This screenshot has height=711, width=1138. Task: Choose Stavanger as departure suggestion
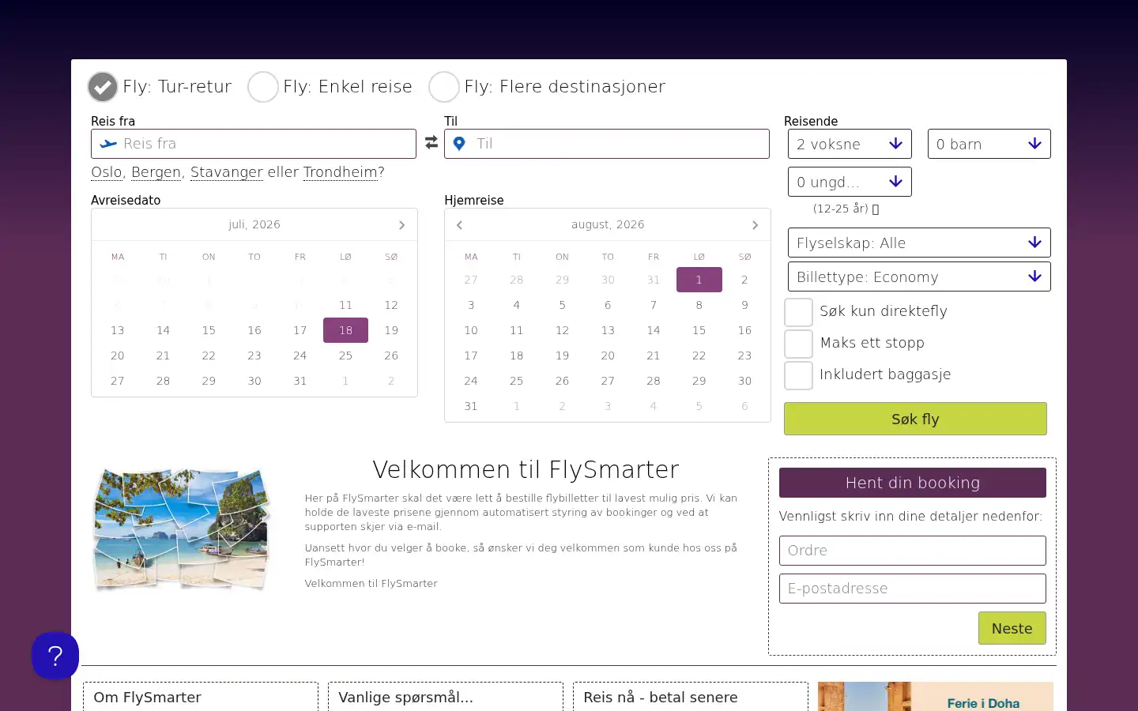[227, 172]
